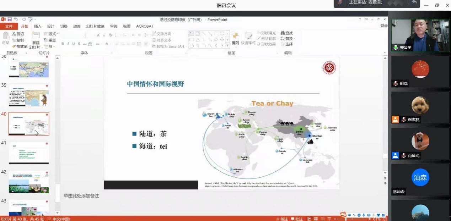Screen dimensions: 451x221
Task: Switch to slide sorter view icon
Action: point(316,219)
